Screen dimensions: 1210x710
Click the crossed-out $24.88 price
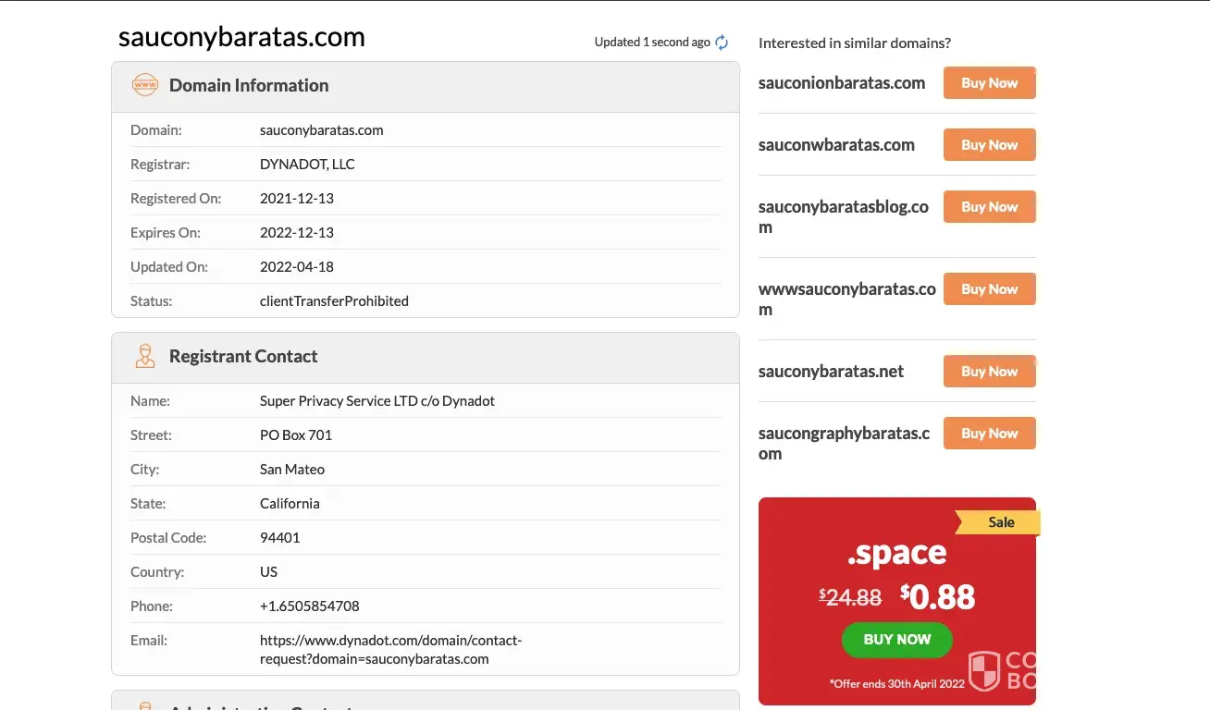tap(850, 598)
